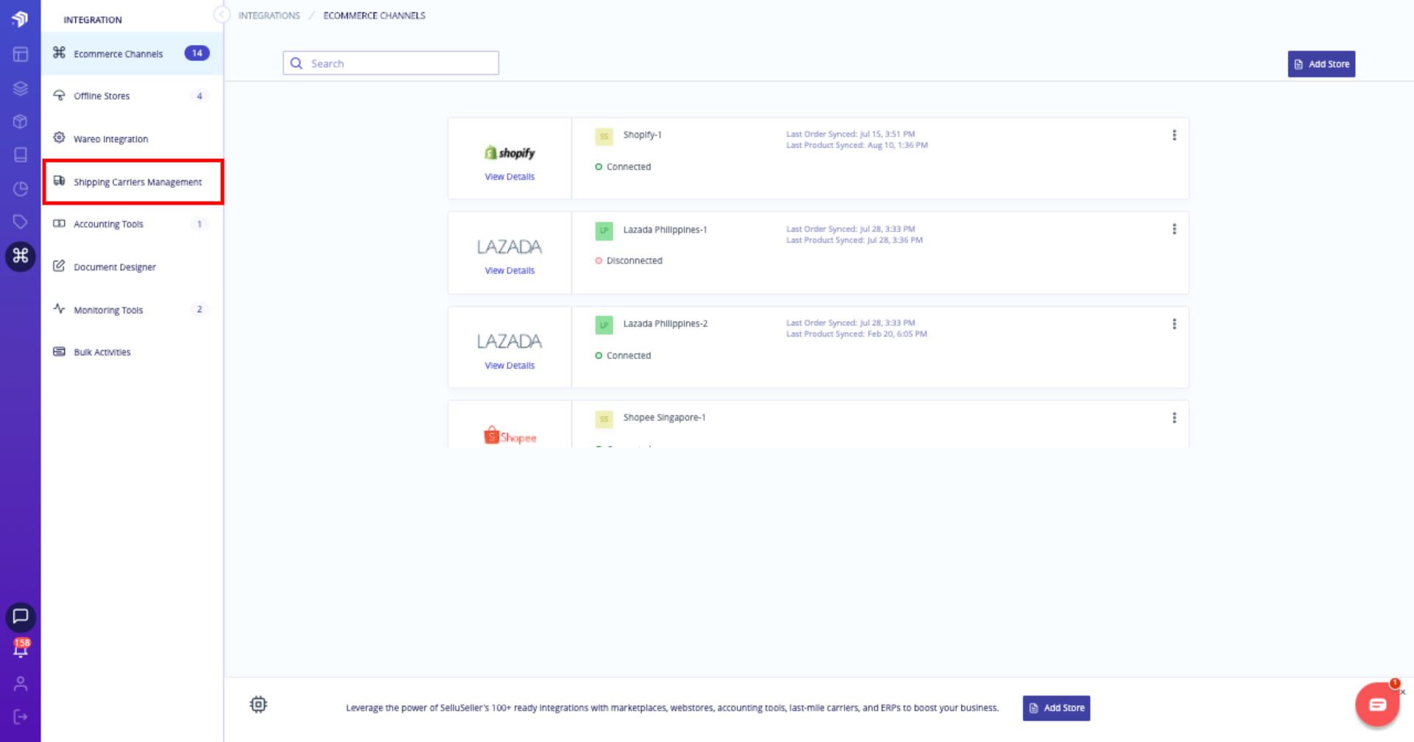The height and width of the screenshot is (742, 1414).
Task: Close the chat widget with small x
Action: click(x=1403, y=692)
